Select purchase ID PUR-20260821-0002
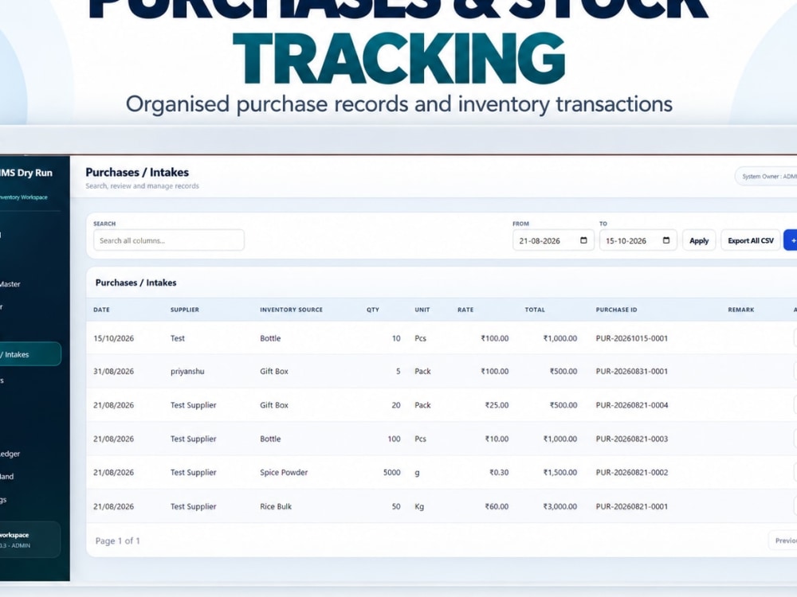 (632, 472)
